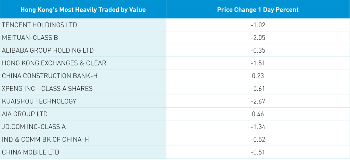The height and width of the screenshot is (160, 350).
Task: Click the 'Price Change 1 Day Percent' header
Action: coord(258,10)
